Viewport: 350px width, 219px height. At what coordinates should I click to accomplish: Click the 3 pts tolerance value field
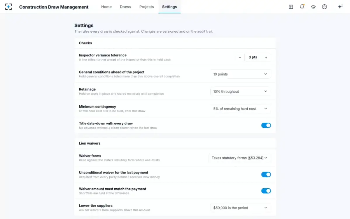253,58
